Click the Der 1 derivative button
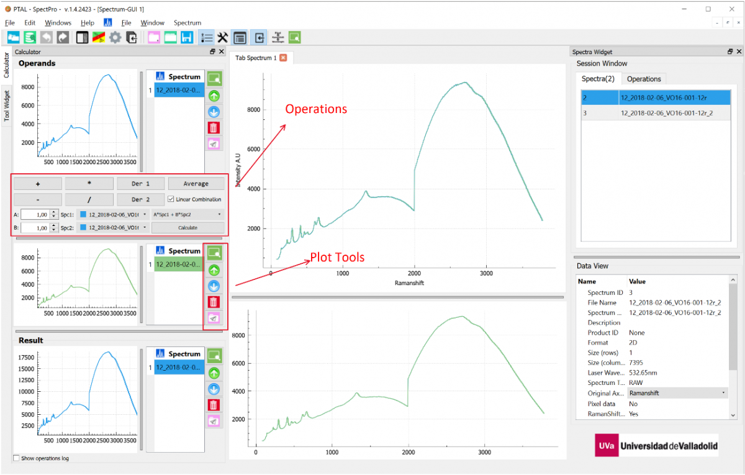 [x=140, y=184]
